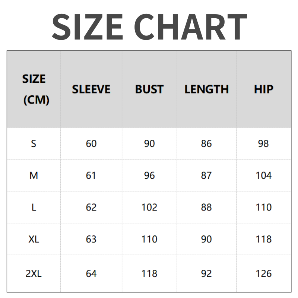298x298 pixels.
Task: Click the LENGTH column header
Action: click(x=206, y=89)
